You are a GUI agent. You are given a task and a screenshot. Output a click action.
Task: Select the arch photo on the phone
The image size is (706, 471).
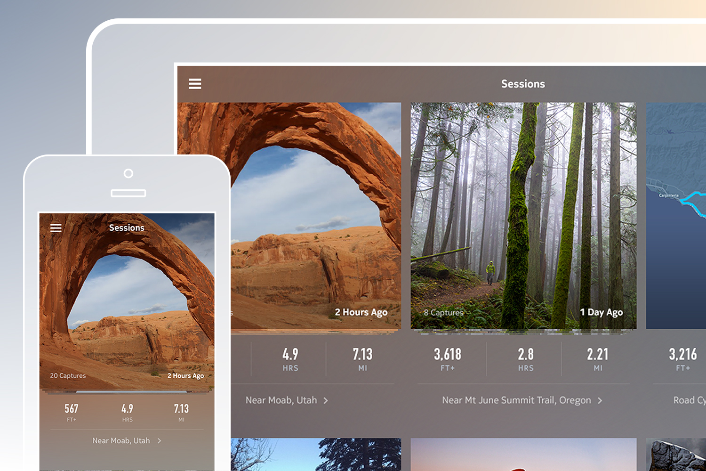127,301
